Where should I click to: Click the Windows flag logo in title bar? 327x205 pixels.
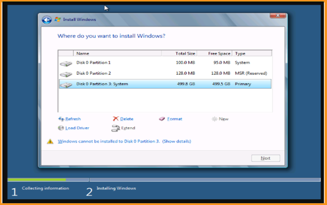tap(58, 19)
